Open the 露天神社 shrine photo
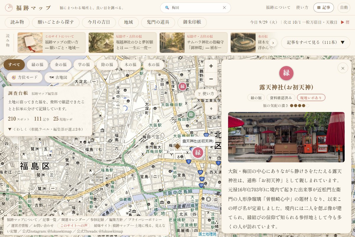Screen dimensions: 355x237 click(x=286, y=137)
